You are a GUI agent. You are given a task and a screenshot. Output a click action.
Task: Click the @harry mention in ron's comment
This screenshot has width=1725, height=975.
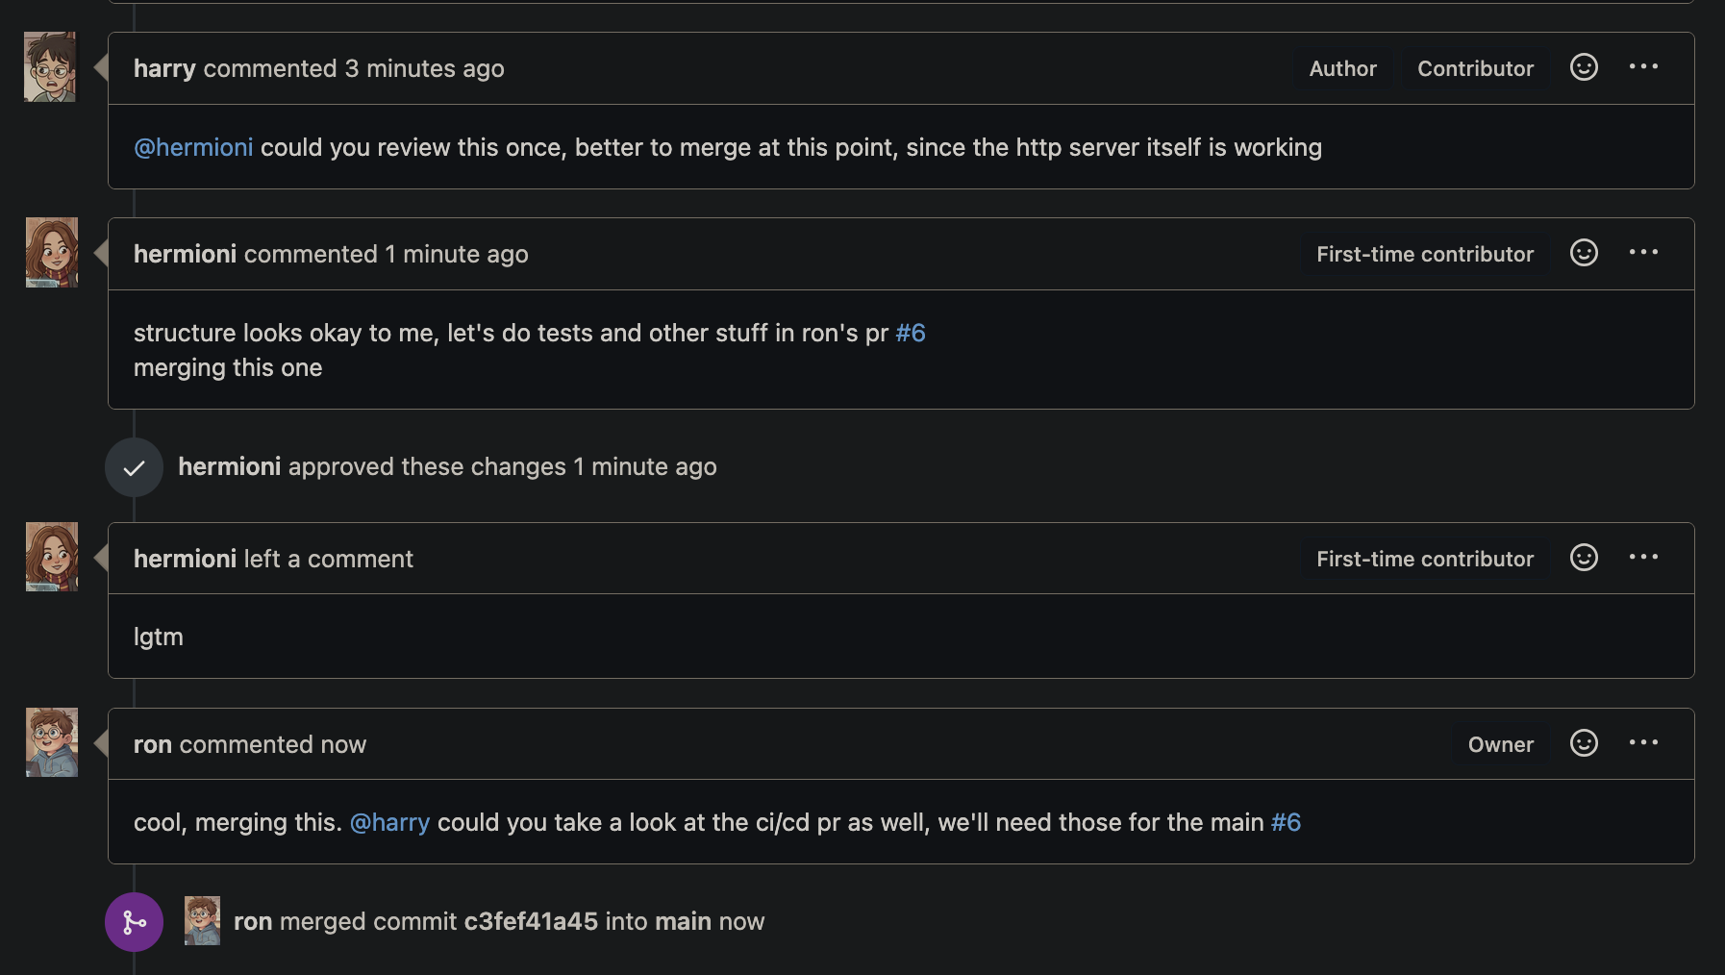point(389,823)
